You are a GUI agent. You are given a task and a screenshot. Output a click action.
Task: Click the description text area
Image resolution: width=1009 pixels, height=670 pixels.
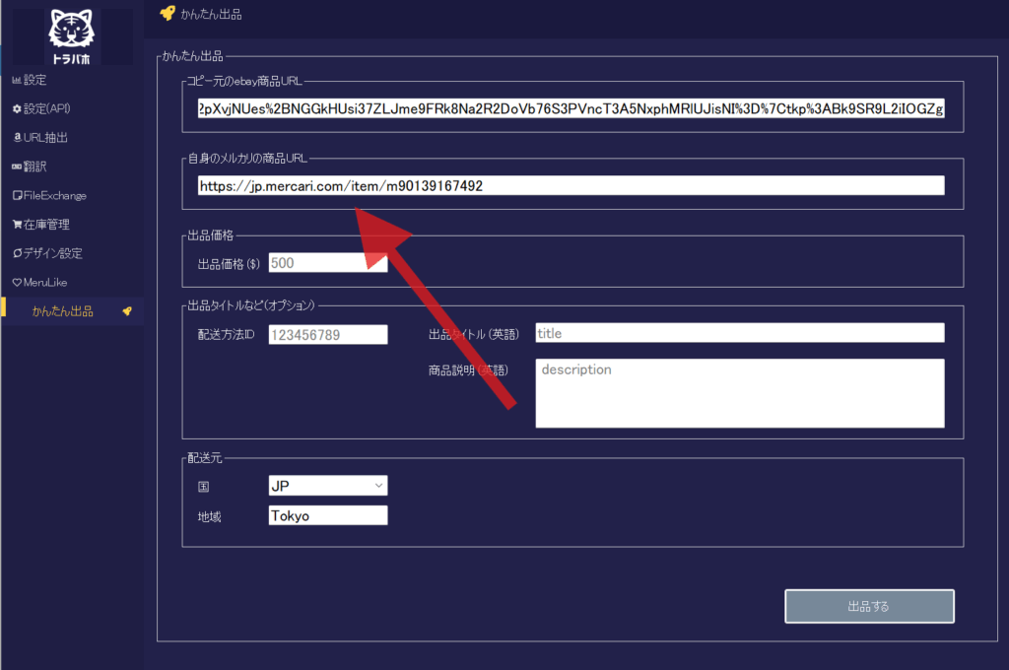[x=739, y=393]
